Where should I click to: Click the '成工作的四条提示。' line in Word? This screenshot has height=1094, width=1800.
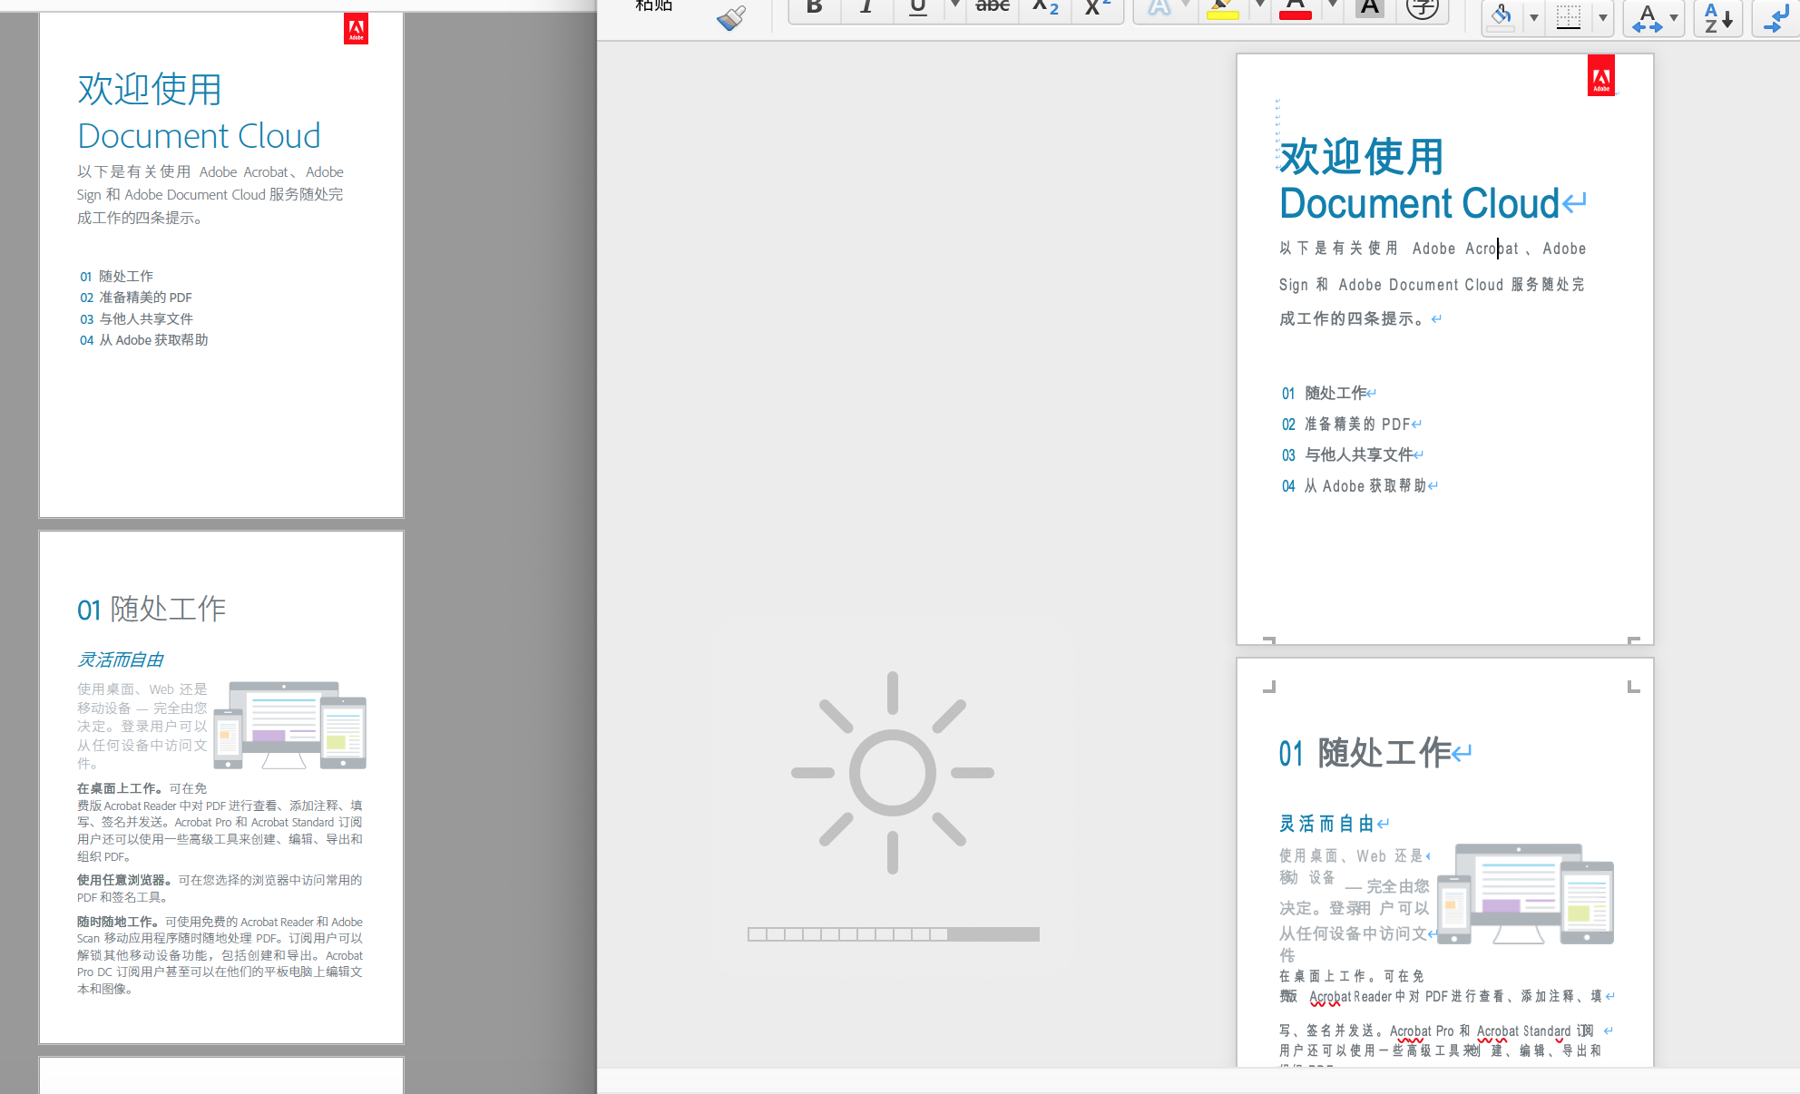click(x=1352, y=318)
